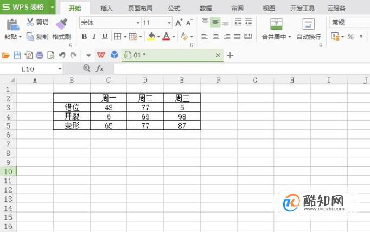Click the print preview icon
The width and height of the screenshot is (370, 232).
(51, 55)
